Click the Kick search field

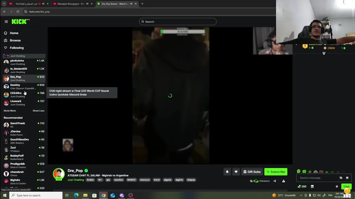[178, 22]
